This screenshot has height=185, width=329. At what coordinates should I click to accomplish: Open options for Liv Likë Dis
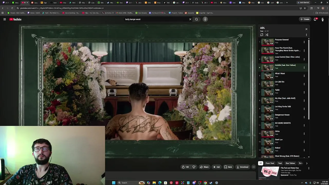click(304, 84)
